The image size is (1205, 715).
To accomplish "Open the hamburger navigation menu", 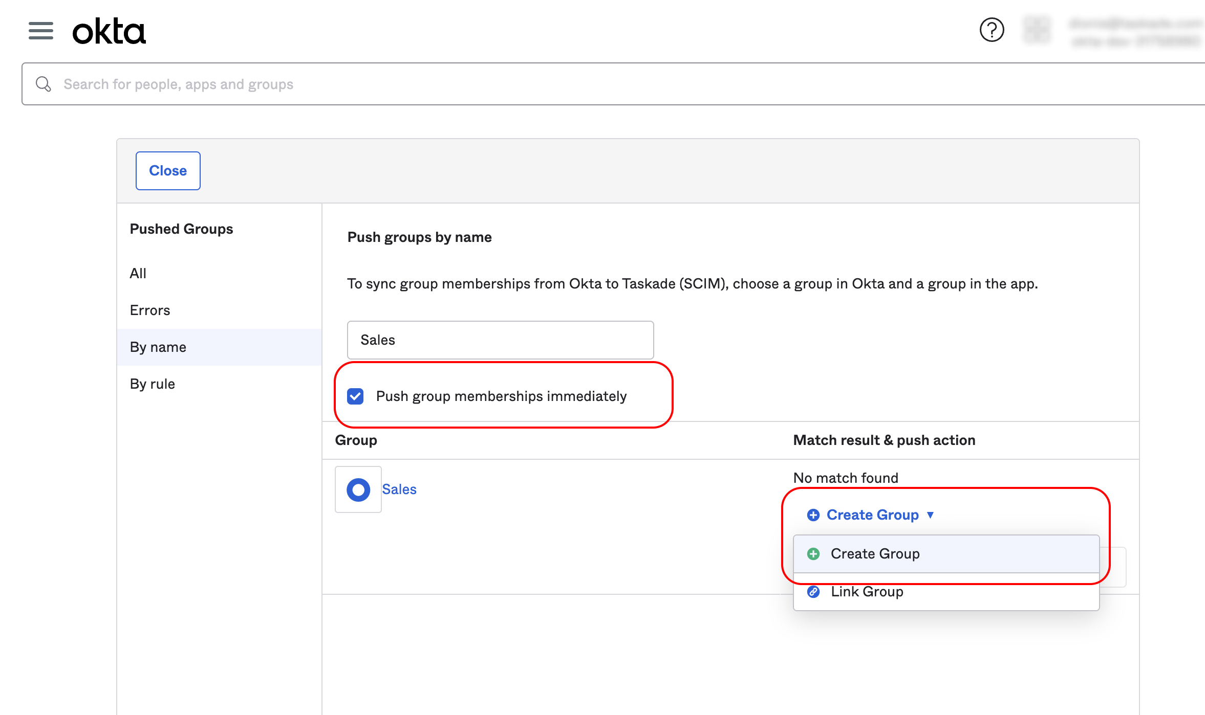I will point(41,31).
